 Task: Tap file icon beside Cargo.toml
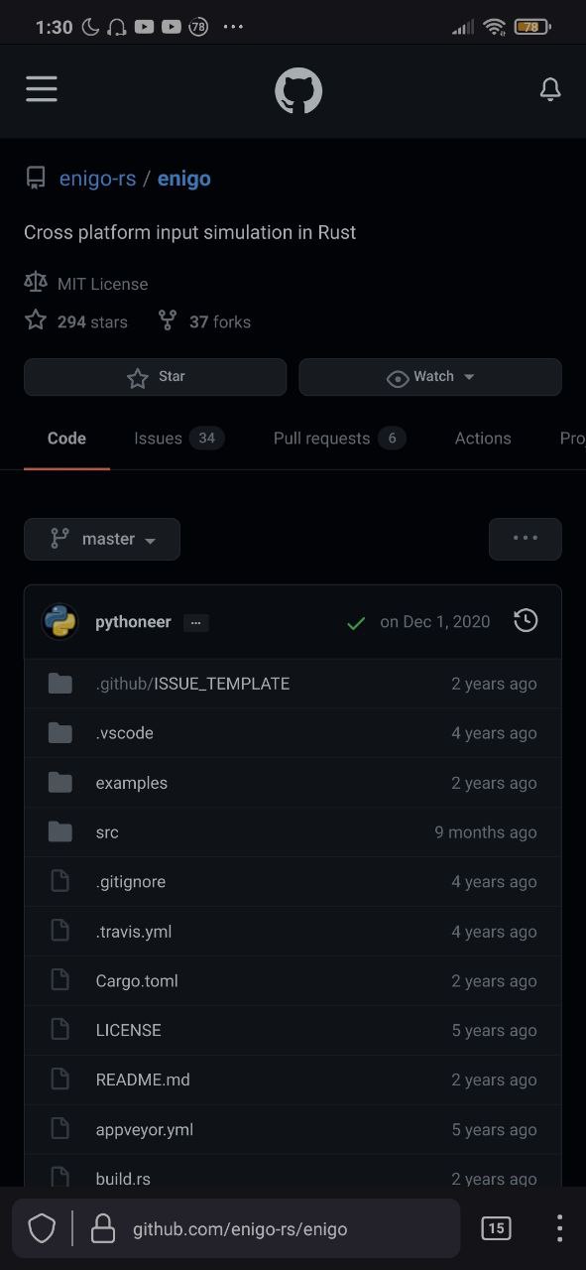coord(60,980)
